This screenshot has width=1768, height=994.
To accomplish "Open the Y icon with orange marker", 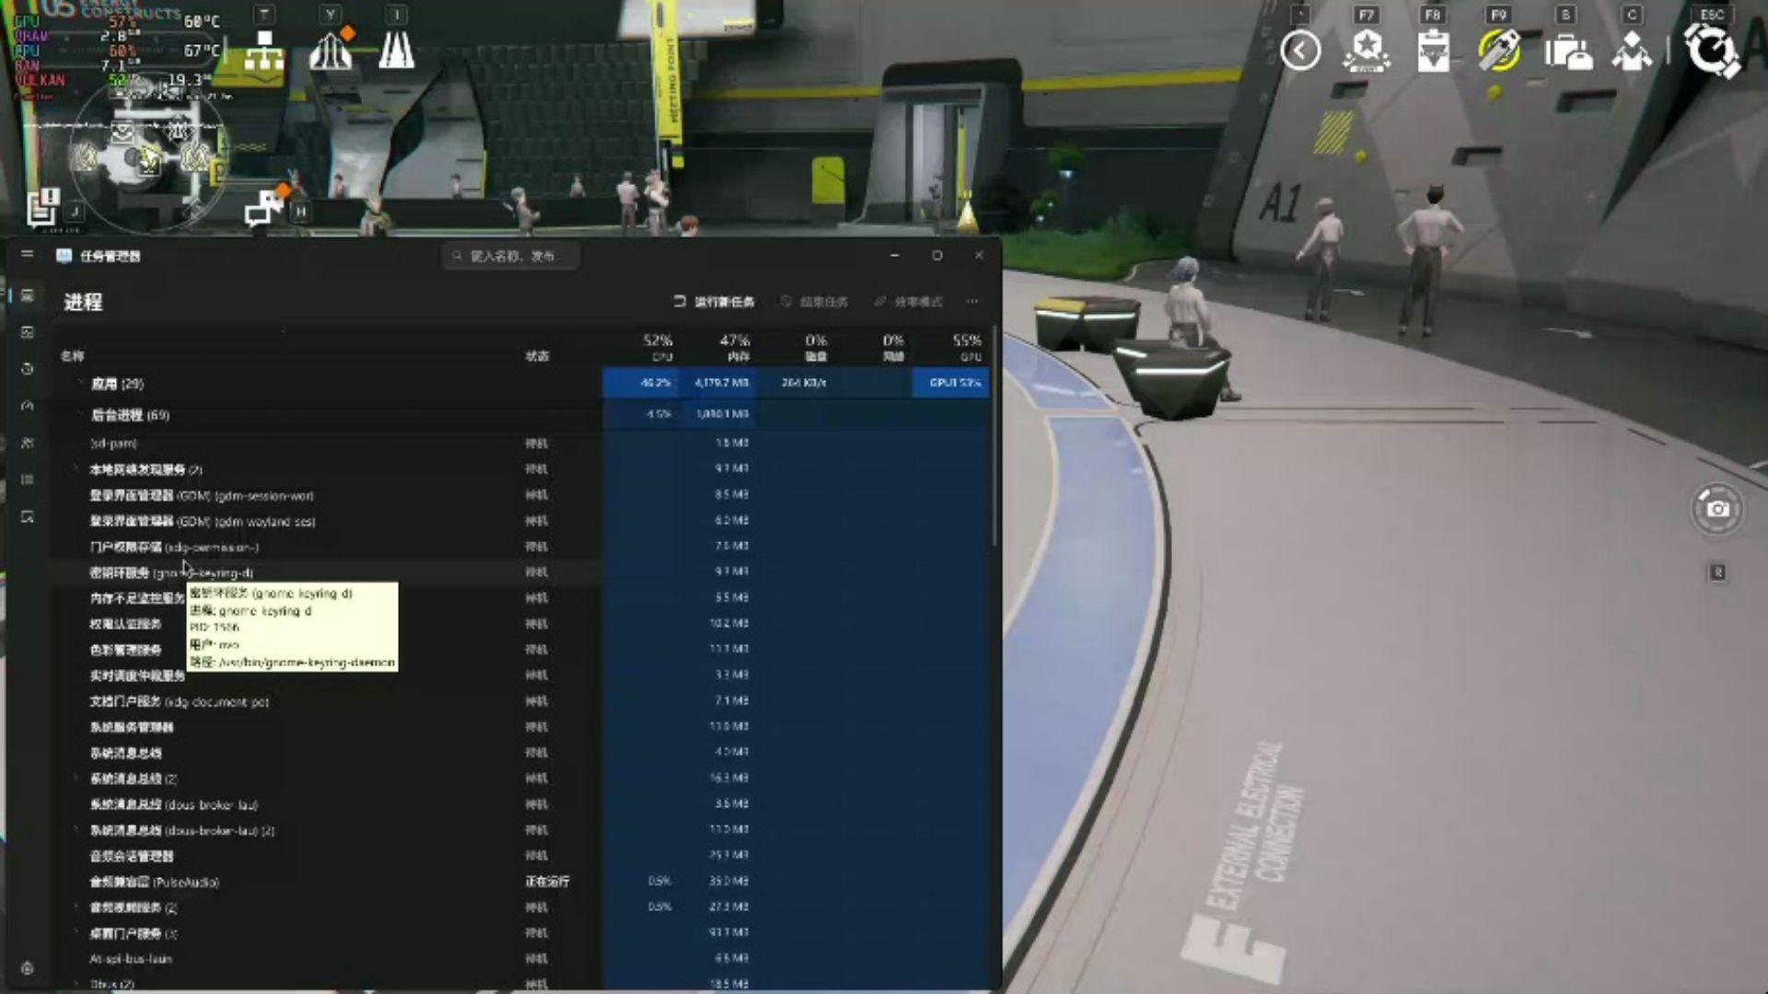I will coord(331,49).
